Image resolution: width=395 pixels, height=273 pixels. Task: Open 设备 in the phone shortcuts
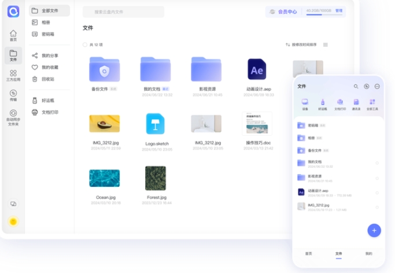tap(305, 105)
